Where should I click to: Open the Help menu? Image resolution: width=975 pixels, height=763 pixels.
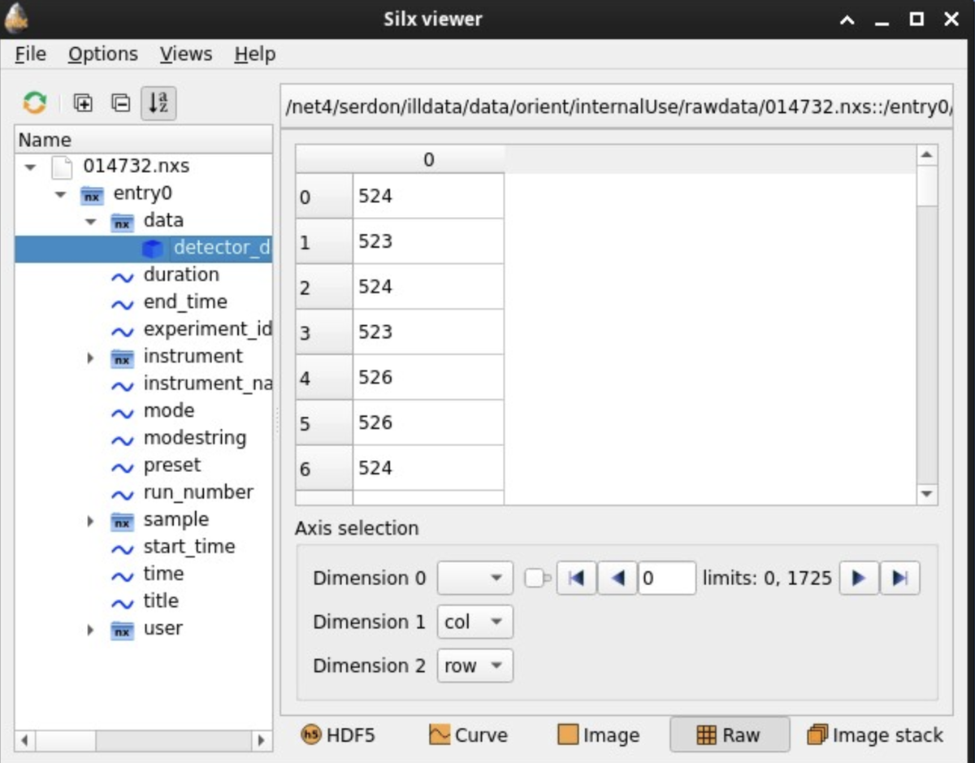(x=255, y=54)
